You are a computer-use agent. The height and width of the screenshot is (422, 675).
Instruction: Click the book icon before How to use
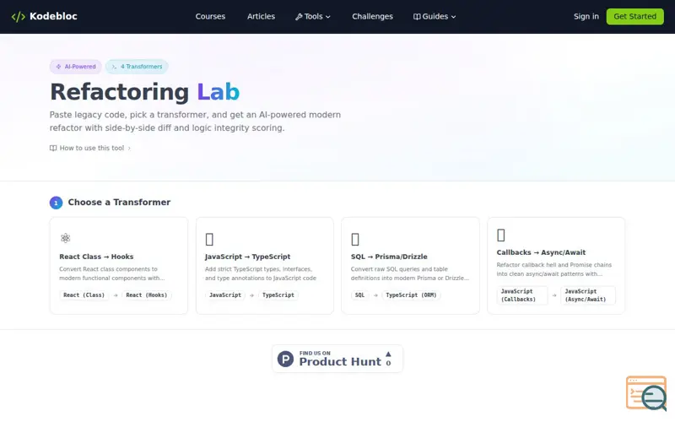click(x=53, y=149)
